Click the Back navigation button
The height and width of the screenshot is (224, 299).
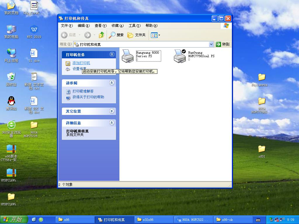[x=69, y=35]
